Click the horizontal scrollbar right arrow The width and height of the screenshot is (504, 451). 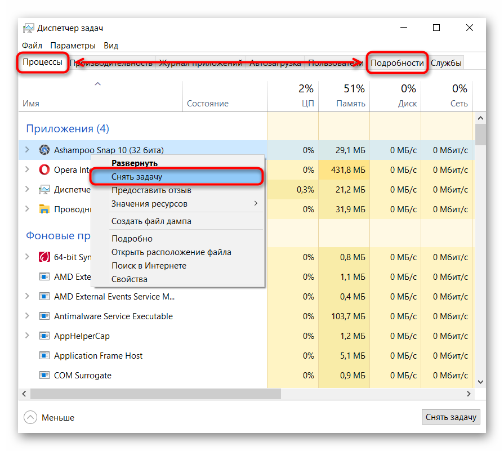(469, 394)
